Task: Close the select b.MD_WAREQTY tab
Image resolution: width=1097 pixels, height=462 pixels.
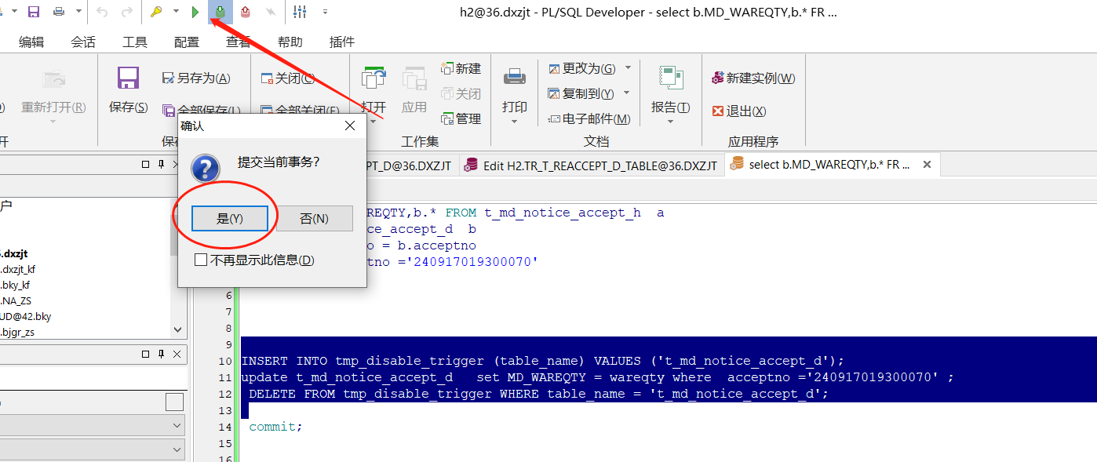Action: (x=927, y=165)
